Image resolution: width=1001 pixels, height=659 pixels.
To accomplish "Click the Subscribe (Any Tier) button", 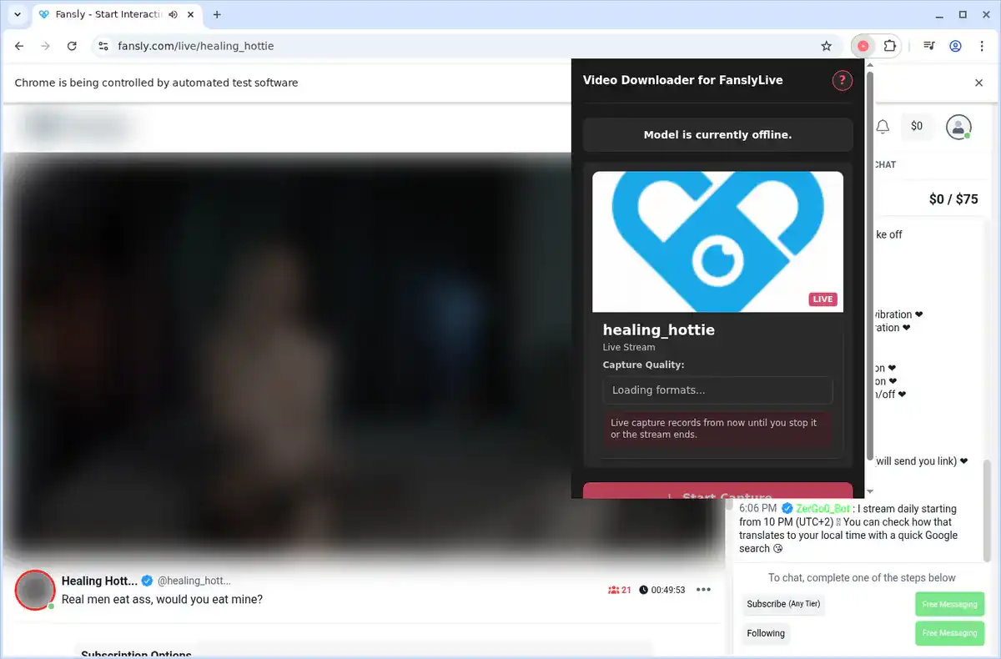I will [783, 604].
